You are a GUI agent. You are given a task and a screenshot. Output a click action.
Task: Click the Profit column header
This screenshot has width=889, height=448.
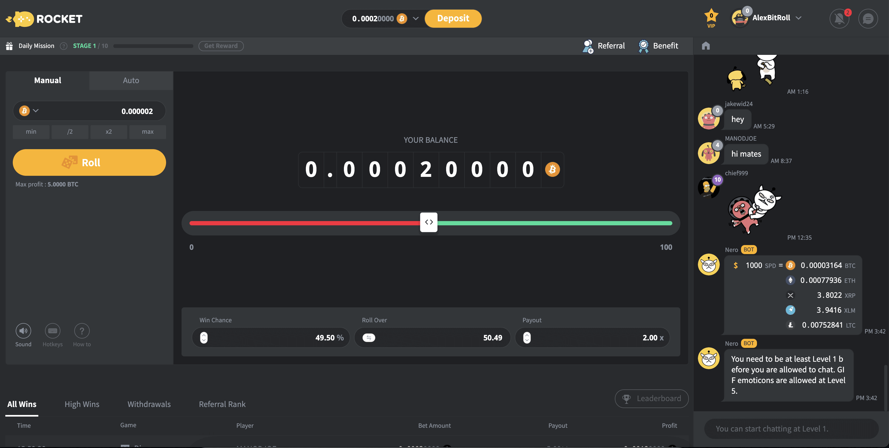coord(669,426)
